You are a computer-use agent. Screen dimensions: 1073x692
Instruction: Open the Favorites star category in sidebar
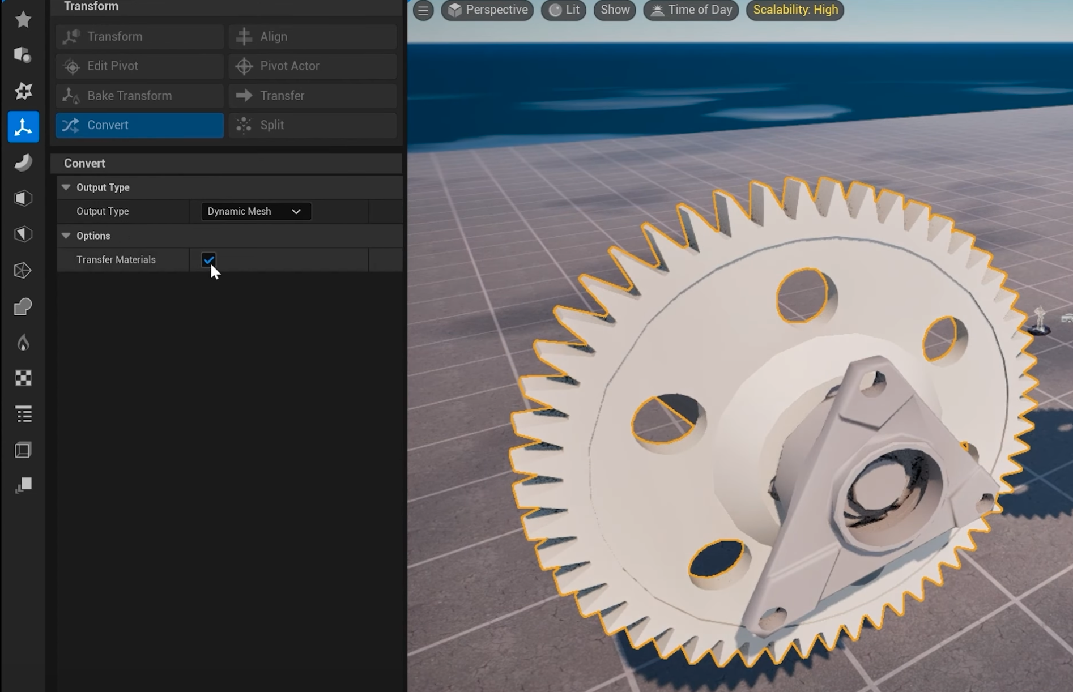23,20
